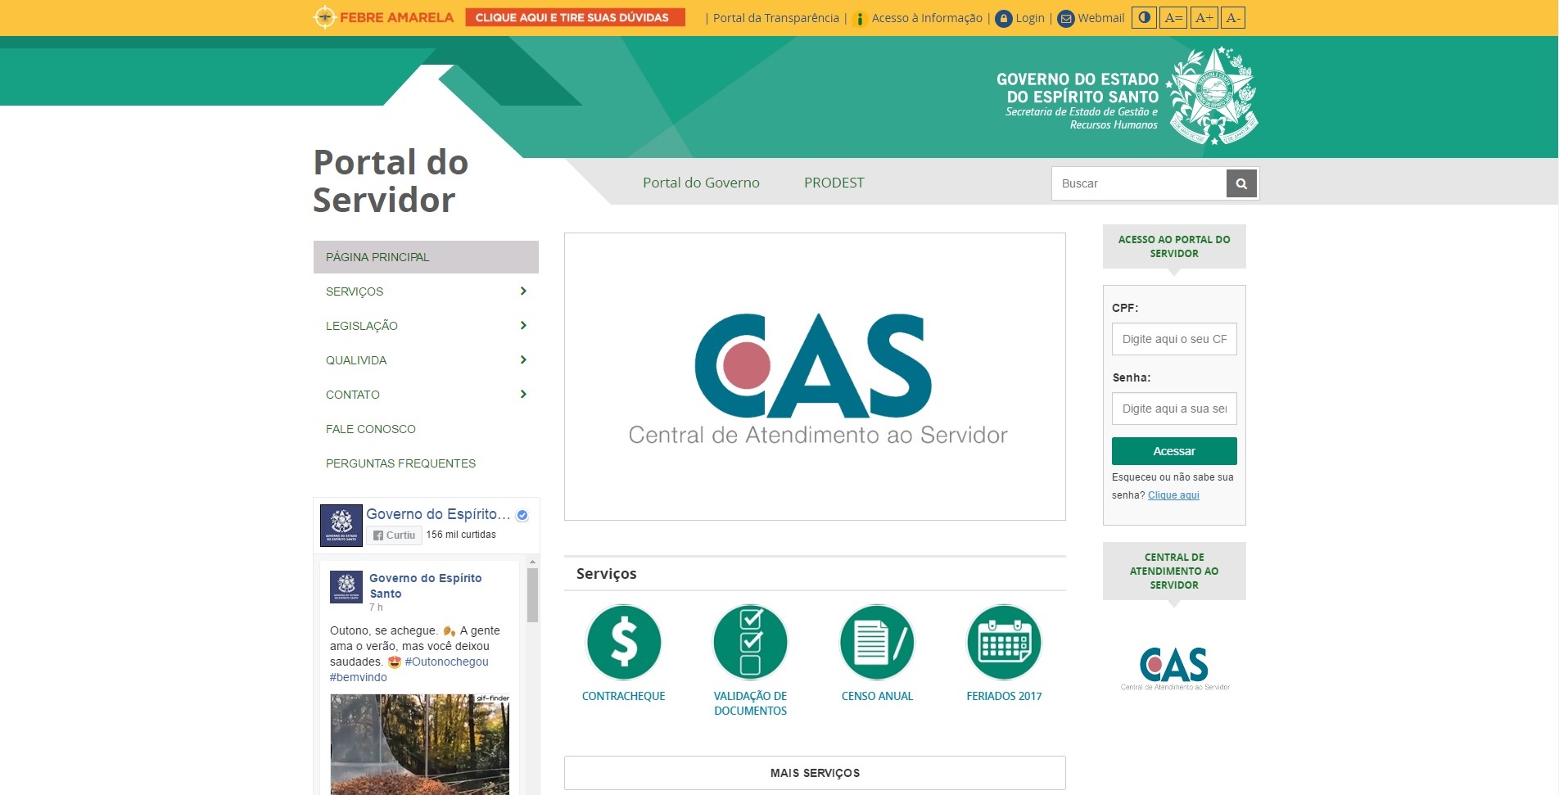Increase font size with A+ button
This screenshot has width=1559, height=795.
click(1204, 17)
